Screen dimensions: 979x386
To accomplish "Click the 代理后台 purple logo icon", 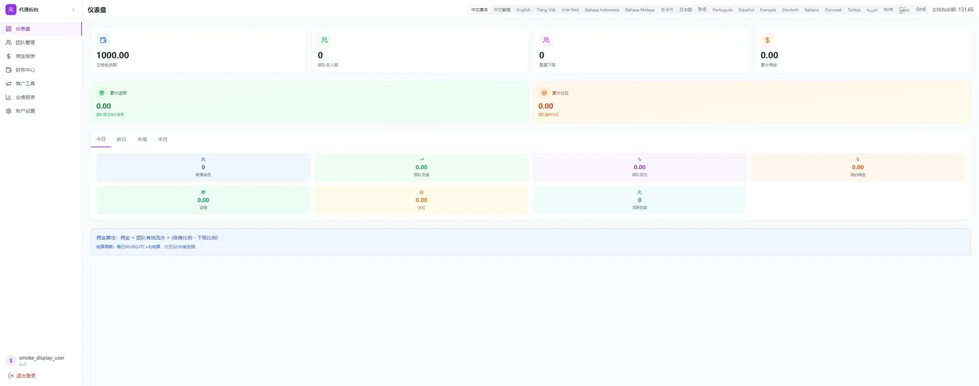I will pos(11,10).
